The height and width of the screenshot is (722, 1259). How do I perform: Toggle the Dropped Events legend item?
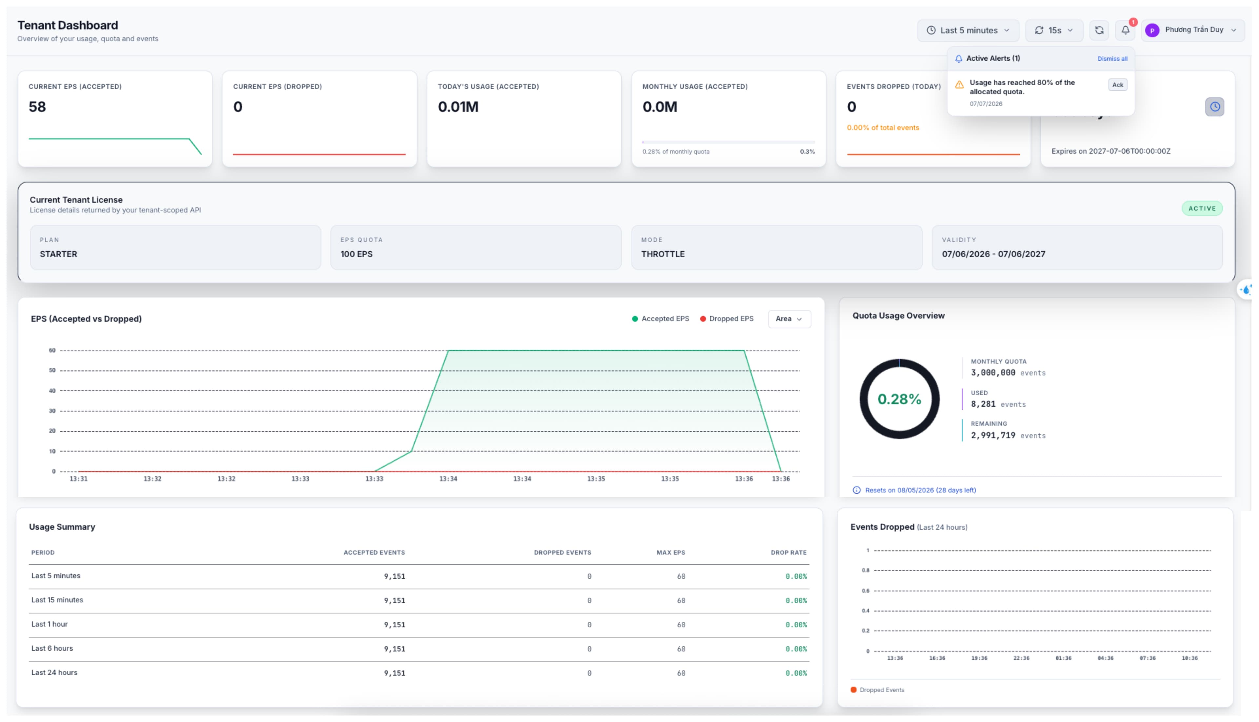(x=877, y=690)
